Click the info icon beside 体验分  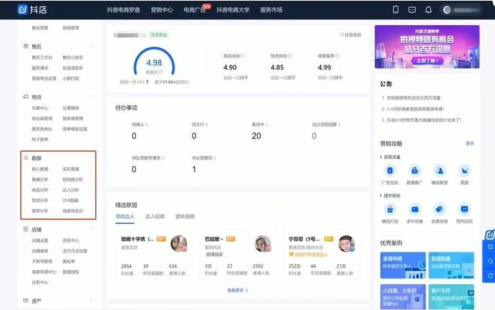tap(161, 72)
